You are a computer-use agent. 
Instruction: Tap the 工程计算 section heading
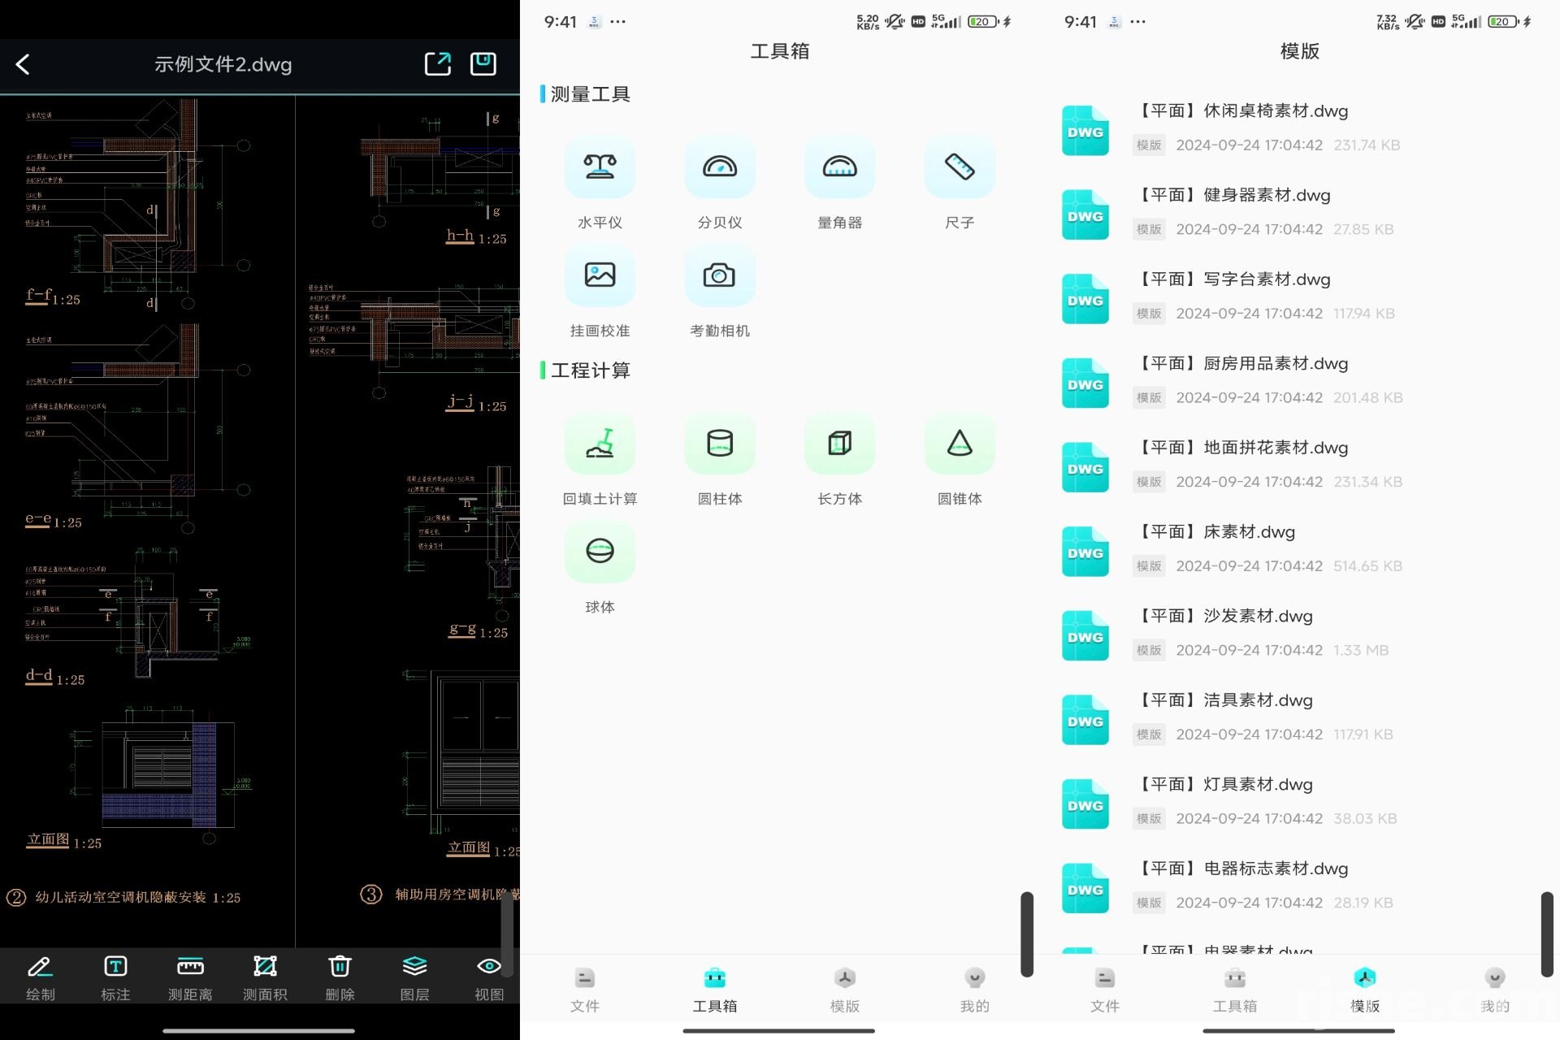[x=591, y=370]
